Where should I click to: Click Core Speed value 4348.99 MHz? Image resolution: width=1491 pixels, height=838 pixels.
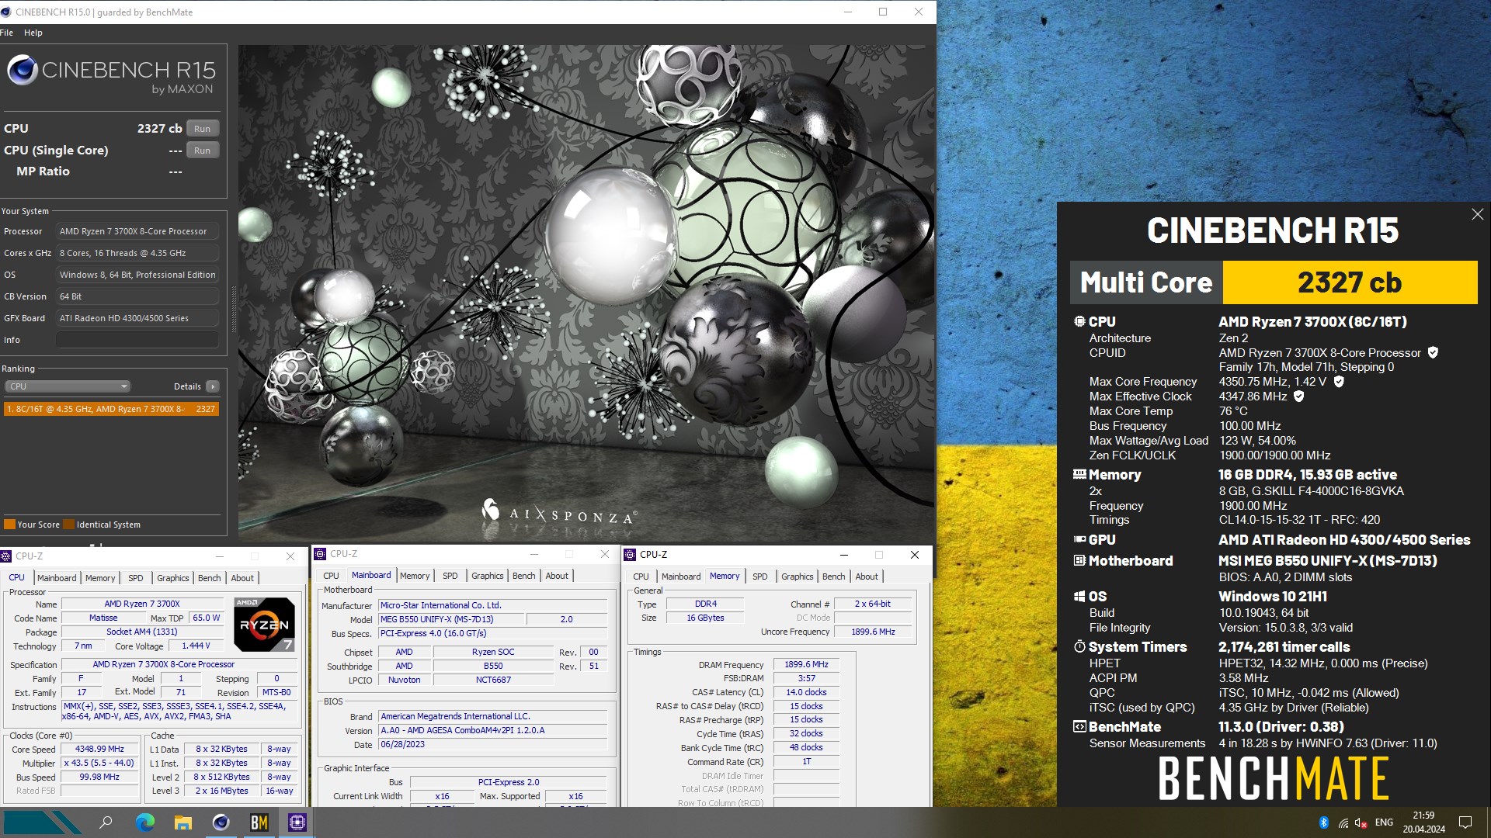(x=99, y=750)
